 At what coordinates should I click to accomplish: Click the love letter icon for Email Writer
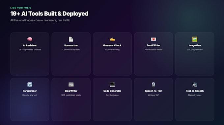pyautogui.click(x=154, y=39)
